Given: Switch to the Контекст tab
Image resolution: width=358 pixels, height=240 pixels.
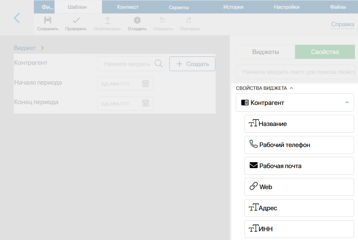Looking at the screenshot, I should tap(127, 7).
